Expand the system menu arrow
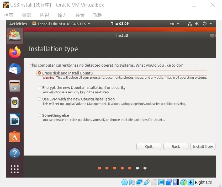 tap(211, 24)
